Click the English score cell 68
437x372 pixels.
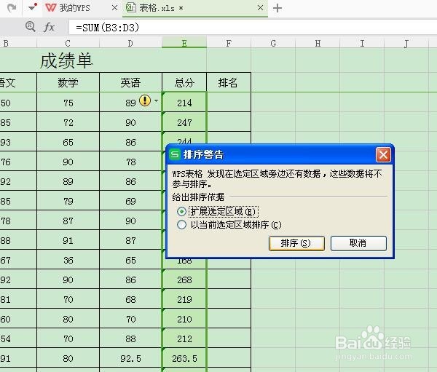coord(130,299)
